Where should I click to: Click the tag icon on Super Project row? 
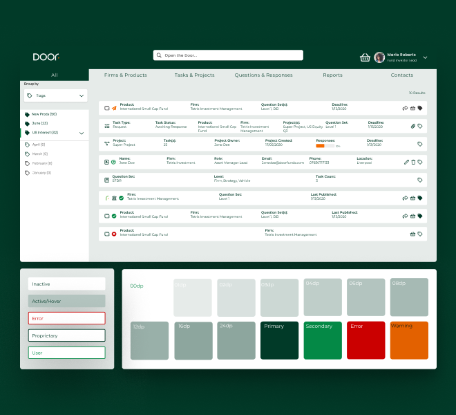tap(420, 144)
